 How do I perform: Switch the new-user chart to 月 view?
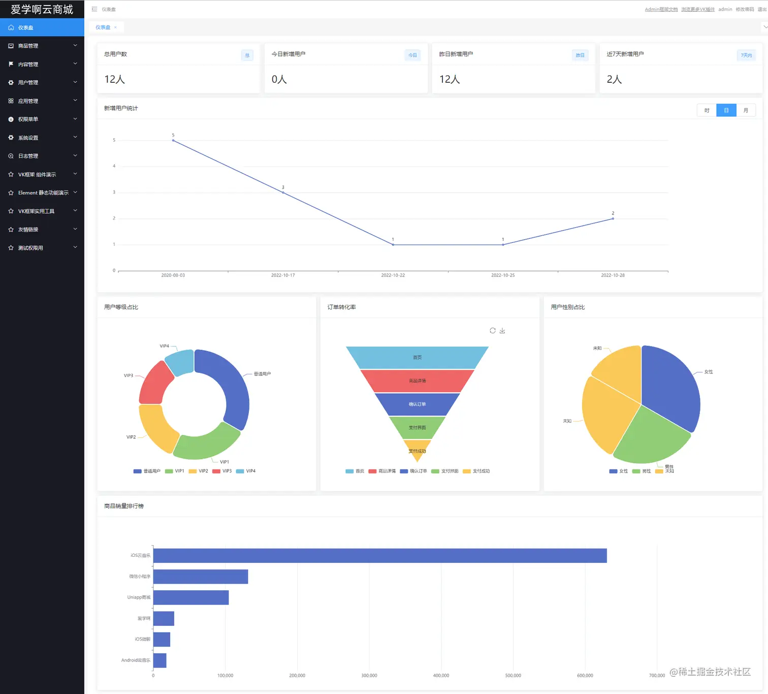[746, 110]
